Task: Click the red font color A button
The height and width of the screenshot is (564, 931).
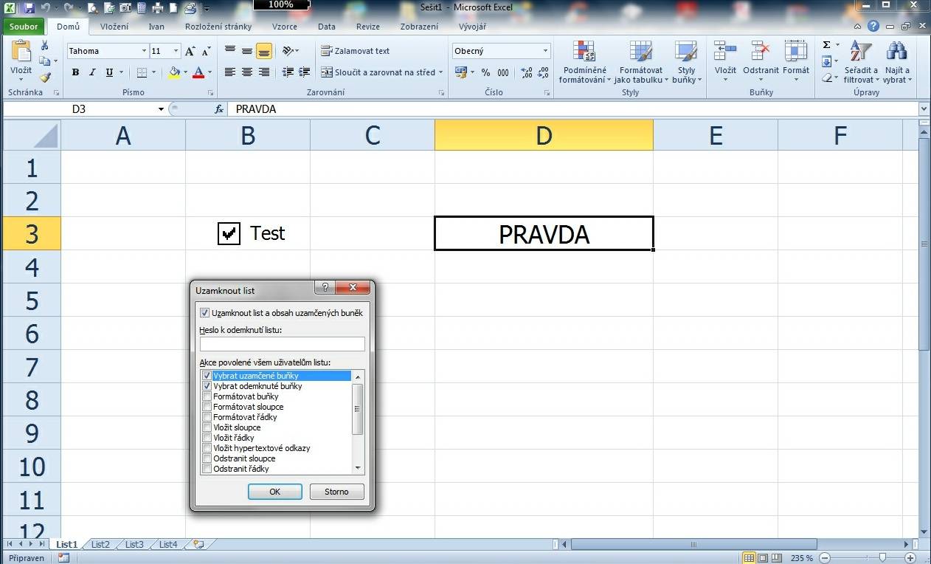Action: click(198, 72)
